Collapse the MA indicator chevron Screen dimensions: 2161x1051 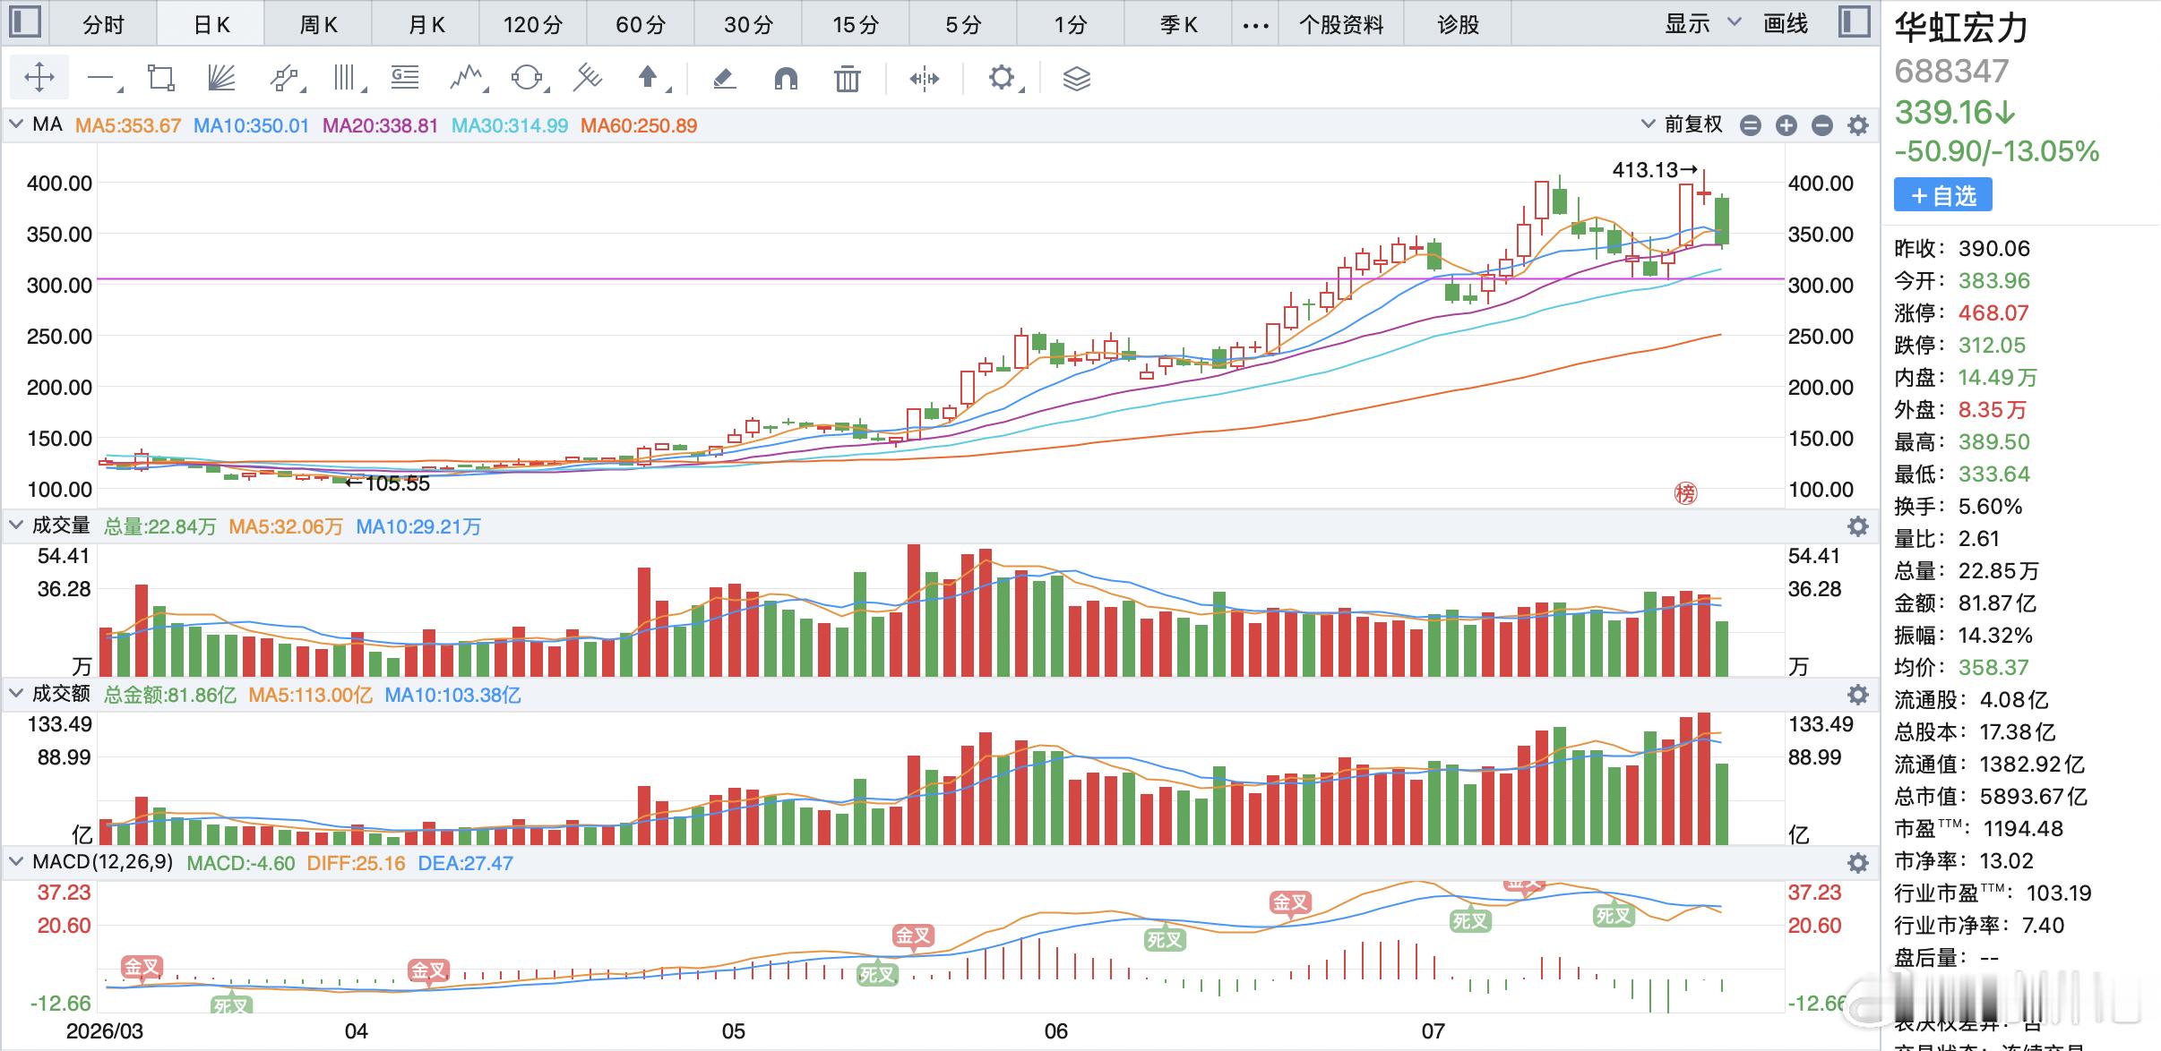coord(16,124)
